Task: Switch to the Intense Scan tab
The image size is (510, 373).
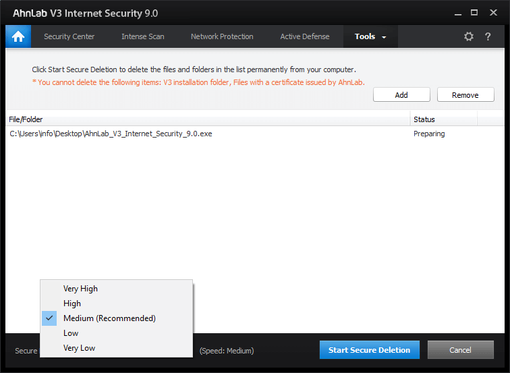Action: click(x=143, y=36)
